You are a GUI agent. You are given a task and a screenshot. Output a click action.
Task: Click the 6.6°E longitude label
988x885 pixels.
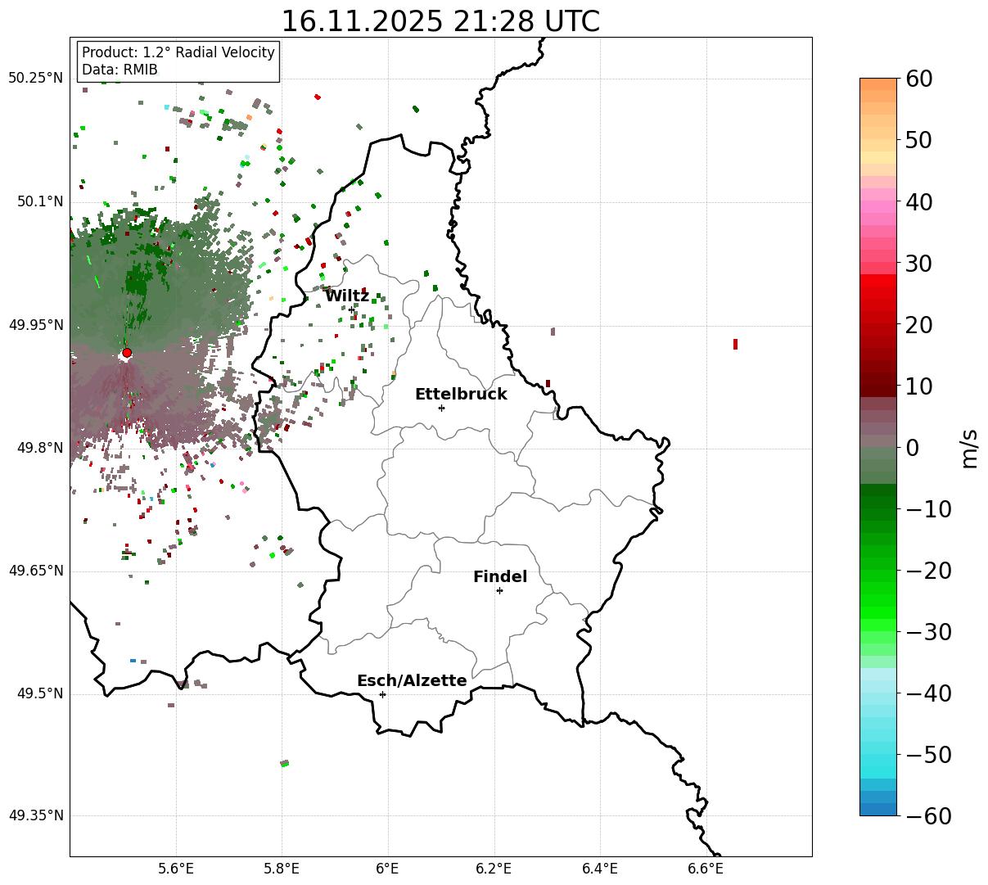tap(705, 869)
